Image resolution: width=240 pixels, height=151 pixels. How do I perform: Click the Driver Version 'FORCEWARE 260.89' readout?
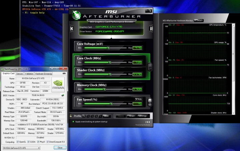click(110, 31)
